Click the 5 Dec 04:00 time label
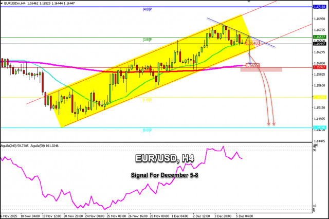The image size is (329, 219). pos(245,216)
